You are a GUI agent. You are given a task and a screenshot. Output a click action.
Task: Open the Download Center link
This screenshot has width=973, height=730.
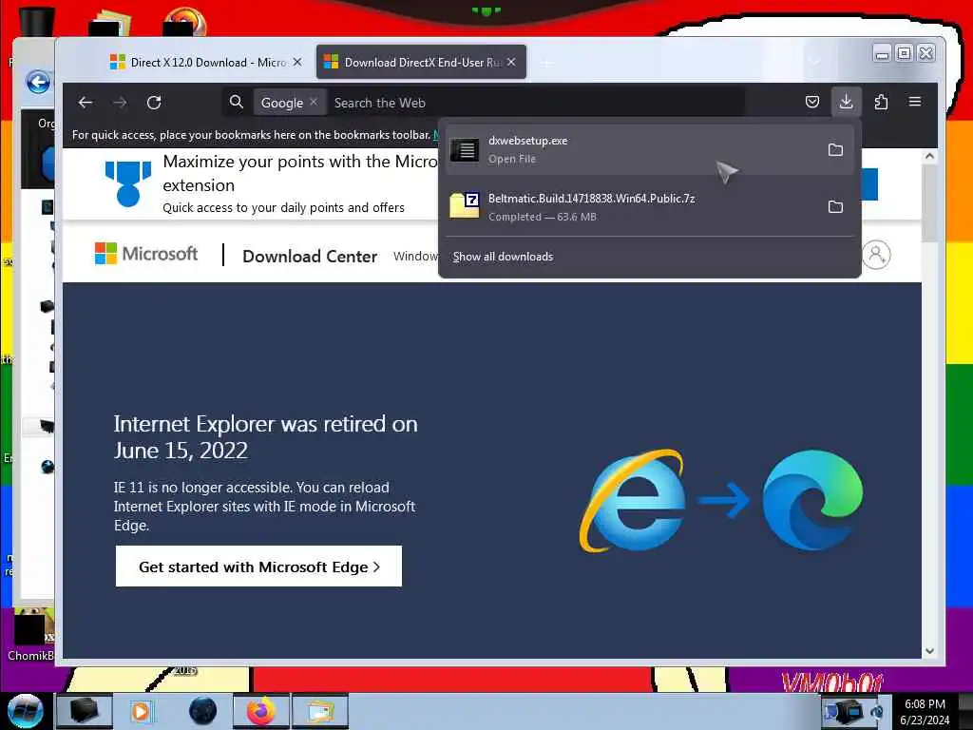coord(310,257)
